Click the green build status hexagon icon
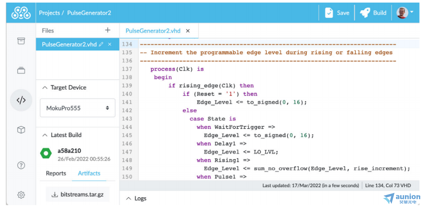The width and height of the screenshot is (425, 208). click(46, 153)
